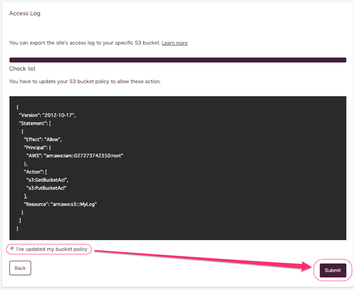Click the "Statement": [ line in policy
This screenshot has height=290, width=354.
coord(35,123)
